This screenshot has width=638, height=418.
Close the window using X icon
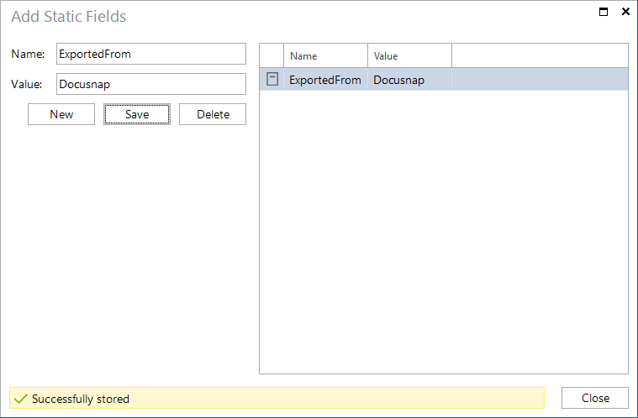pyautogui.click(x=625, y=12)
